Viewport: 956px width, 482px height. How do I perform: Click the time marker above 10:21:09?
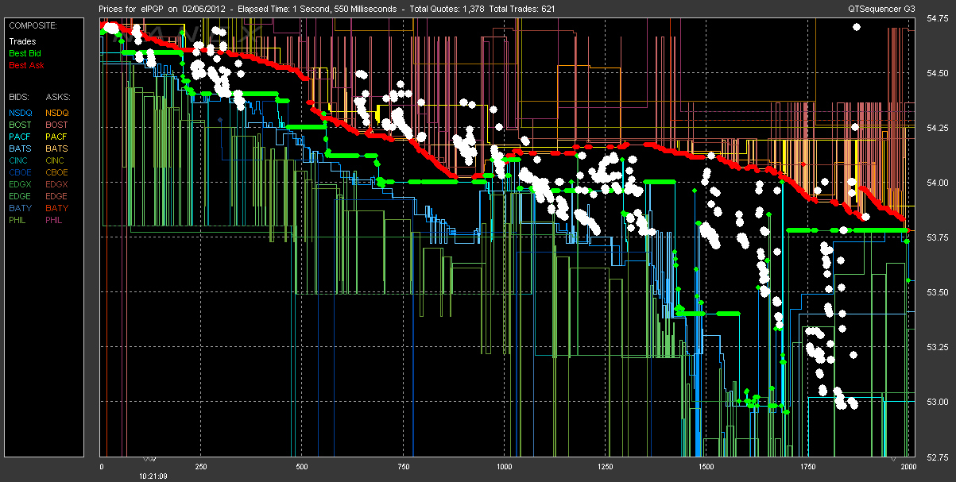pos(151,459)
